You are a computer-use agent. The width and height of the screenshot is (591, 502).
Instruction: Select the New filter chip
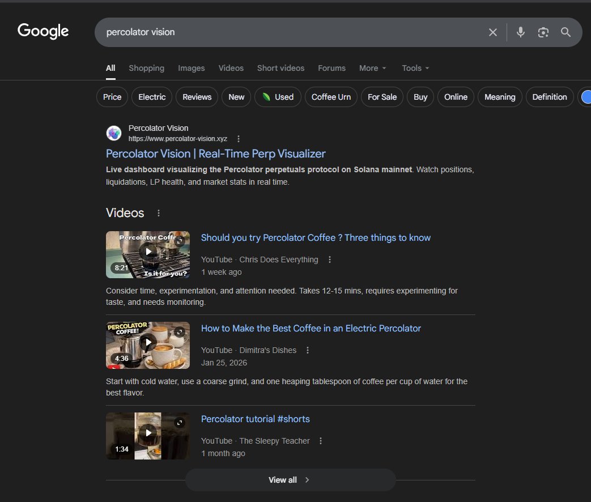pyautogui.click(x=236, y=97)
